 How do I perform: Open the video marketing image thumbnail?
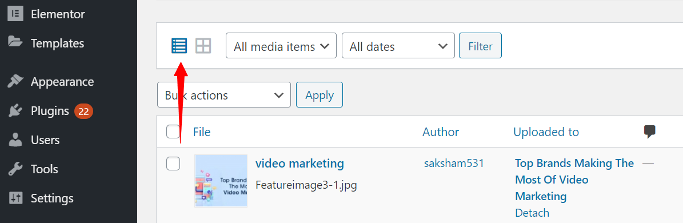(221, 181)
